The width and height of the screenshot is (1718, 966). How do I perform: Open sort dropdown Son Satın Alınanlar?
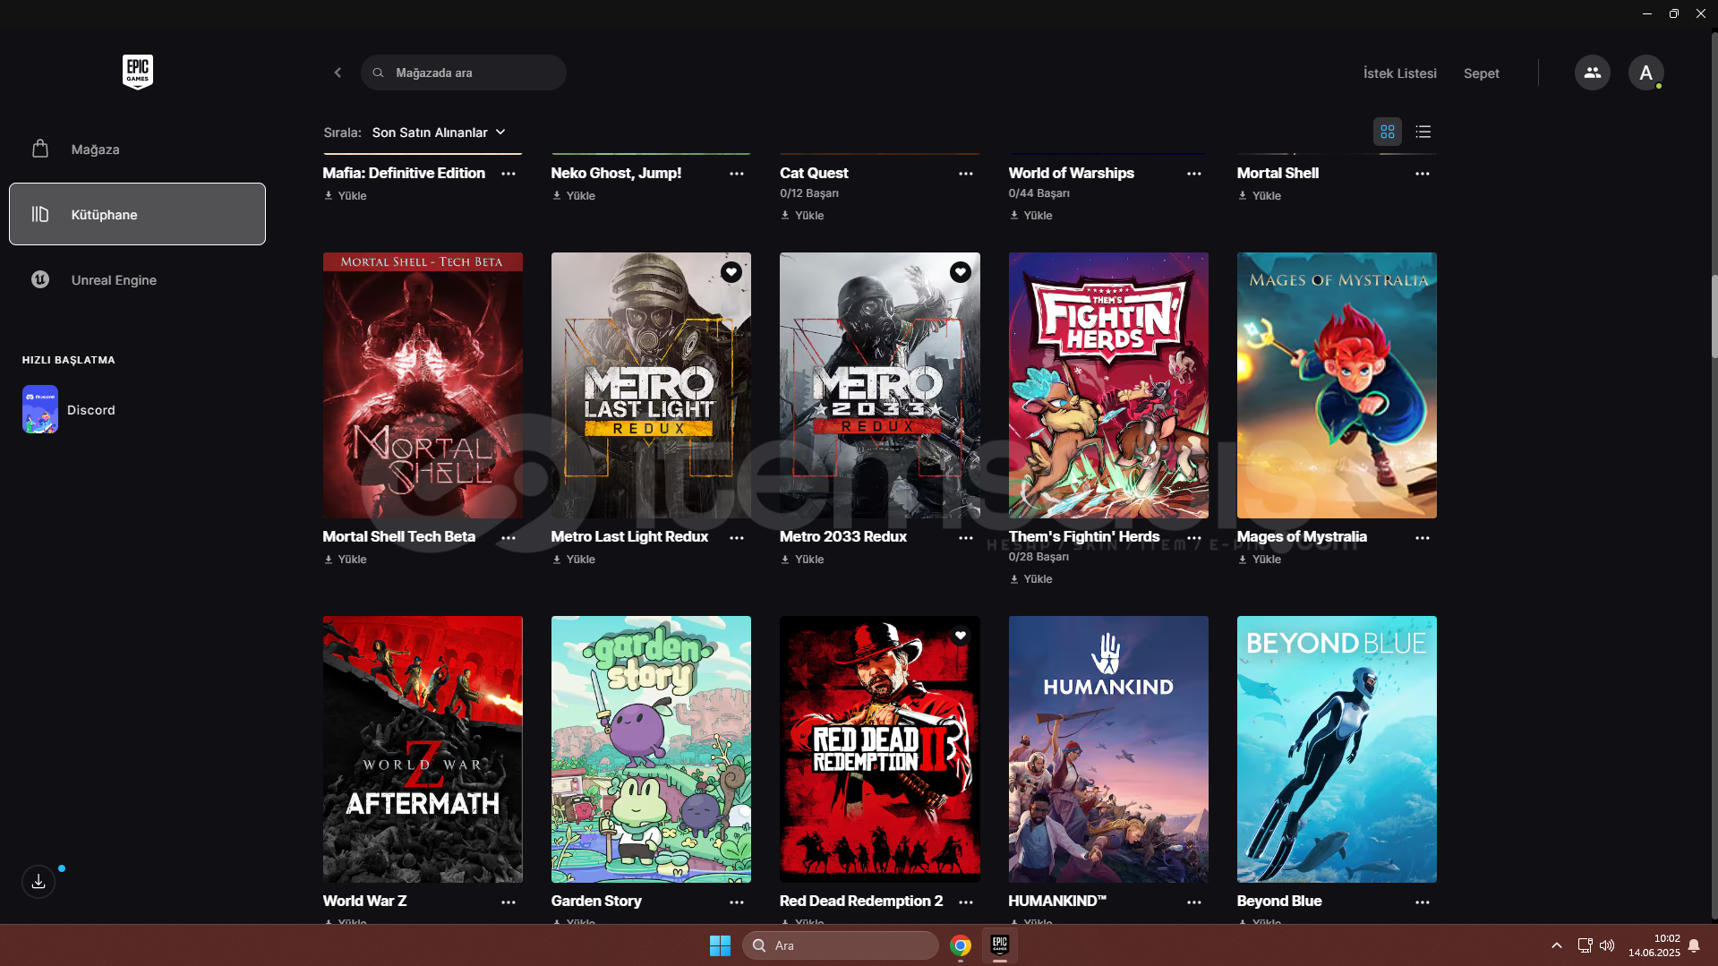click(x=439, y=132)
